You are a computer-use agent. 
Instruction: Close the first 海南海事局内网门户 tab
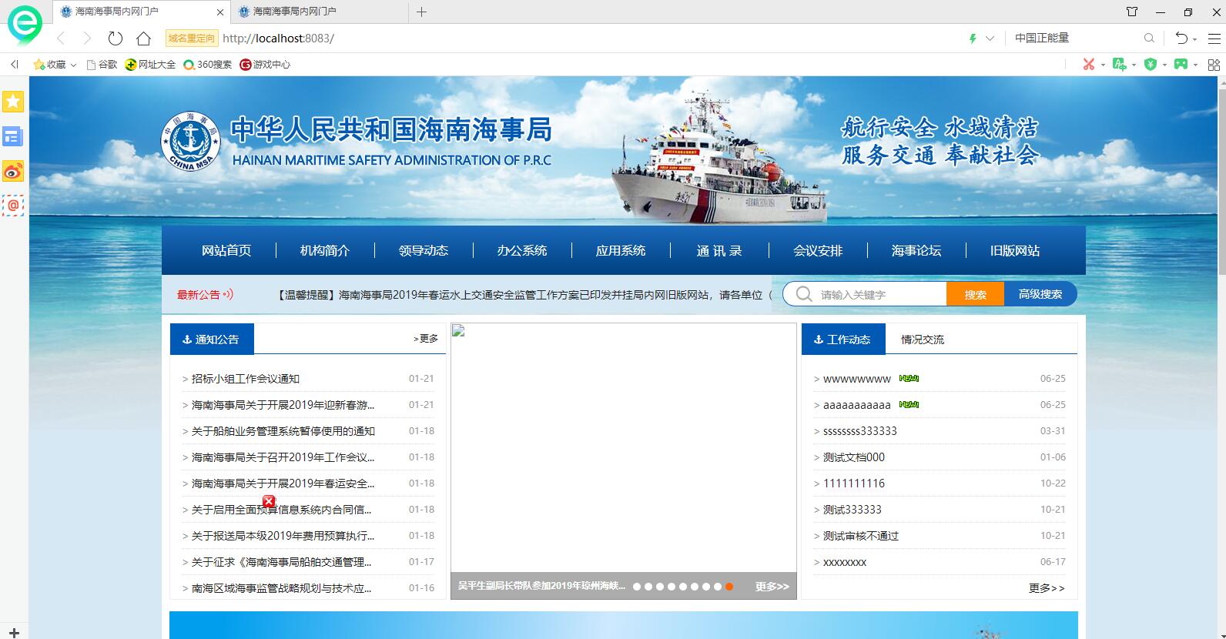pos(220,12)
